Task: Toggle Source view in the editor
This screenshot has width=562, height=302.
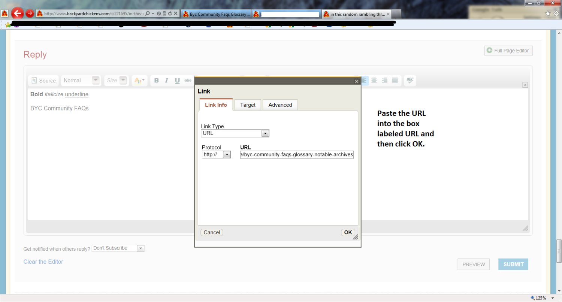Action: [44, 81]
